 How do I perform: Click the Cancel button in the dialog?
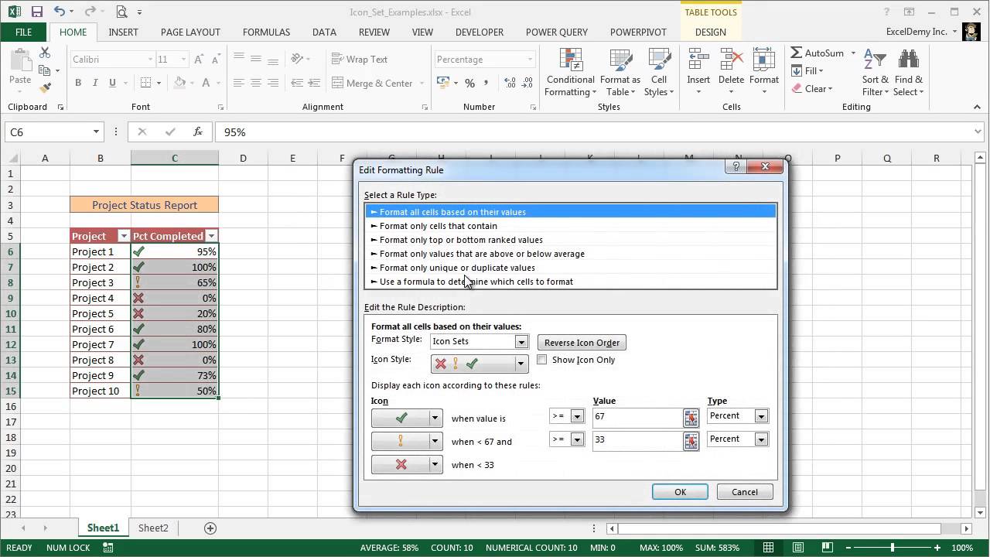point(743,491)
